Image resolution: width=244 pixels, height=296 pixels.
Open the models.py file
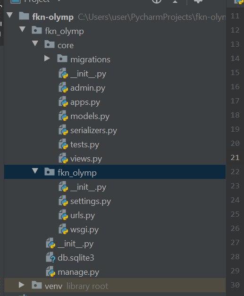[x=90, y=116]
